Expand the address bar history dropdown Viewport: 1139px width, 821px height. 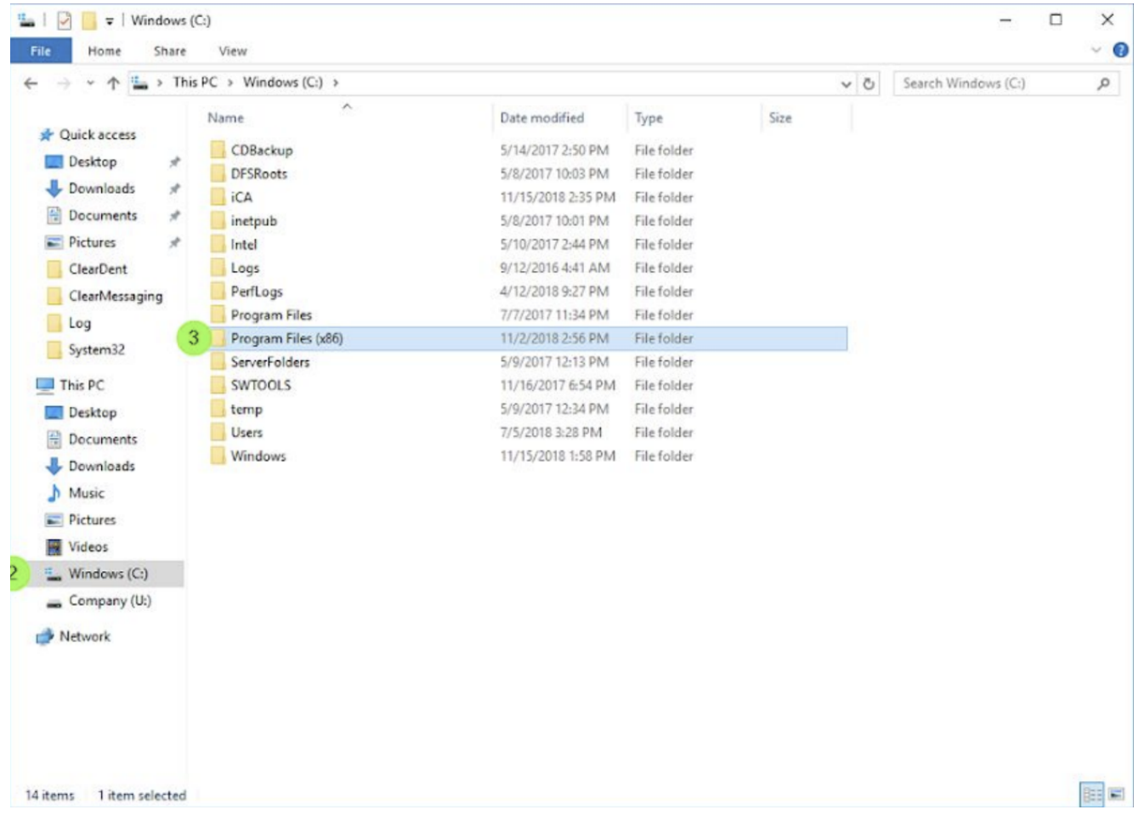click(x=846, y=83)
